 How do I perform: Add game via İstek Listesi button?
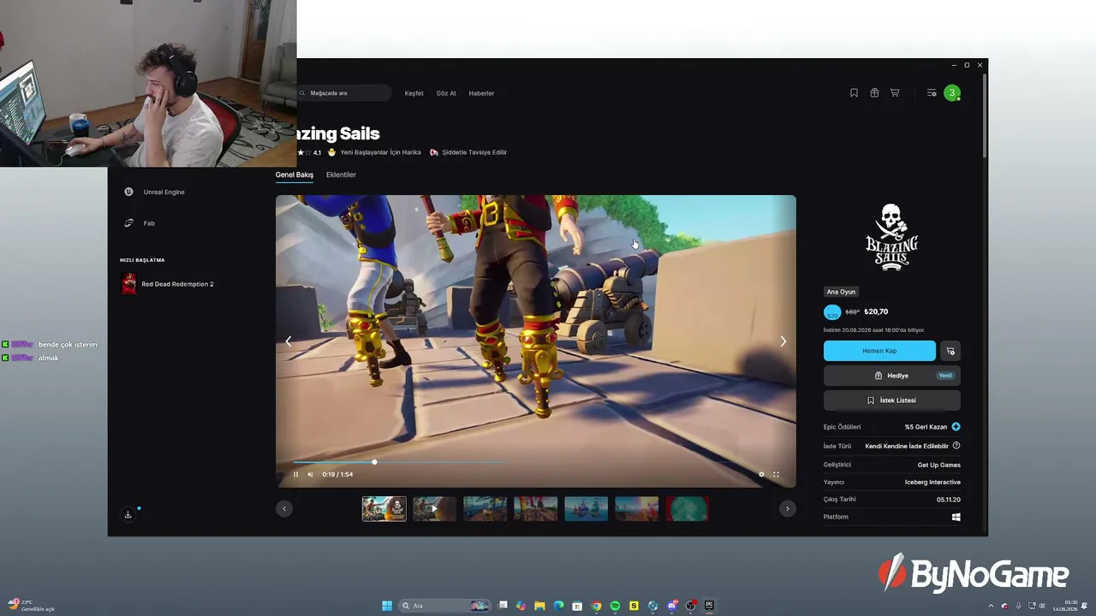coord(892,400)
